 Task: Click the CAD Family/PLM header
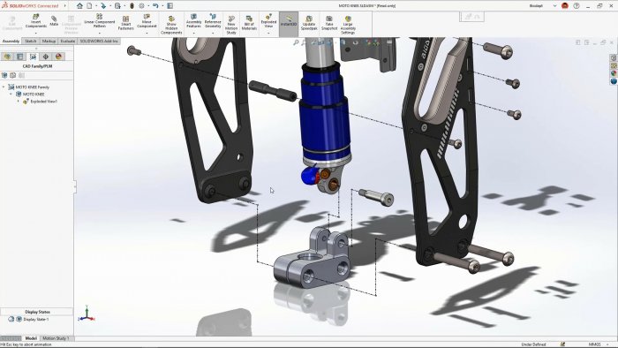click(37, 66)
